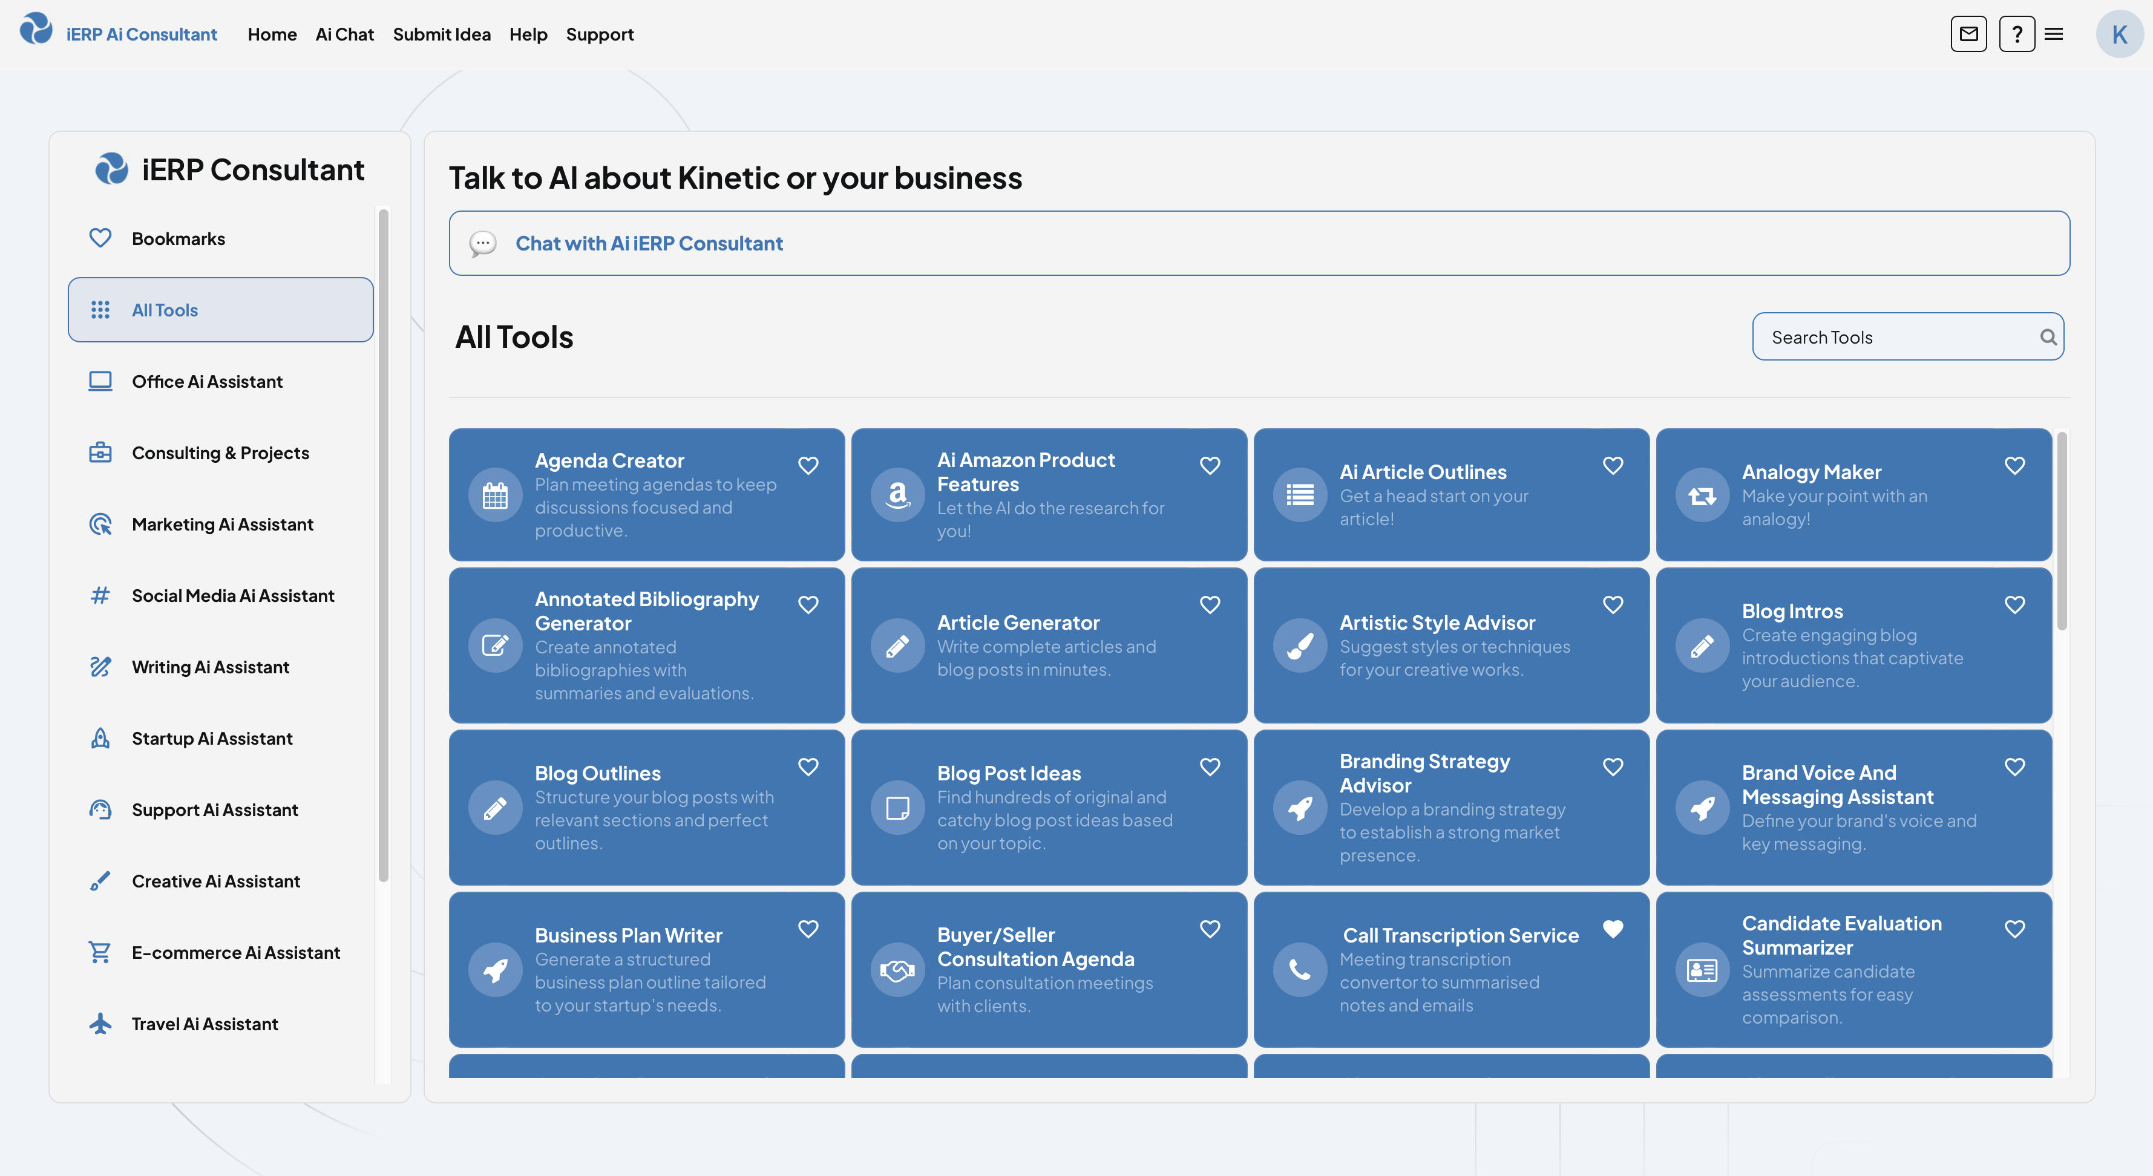Click the search magnifier icon
This screenshot has width=2153, height=1176.
point(2048,337)
